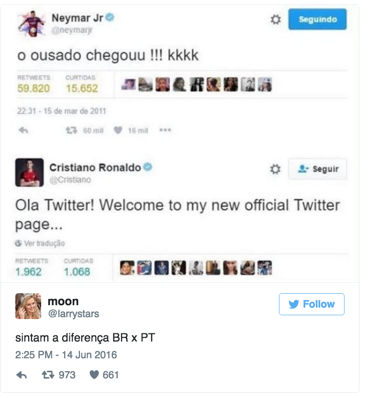
Task: Open the @neymarjr handle link
Action: click(x=72, y=30)
